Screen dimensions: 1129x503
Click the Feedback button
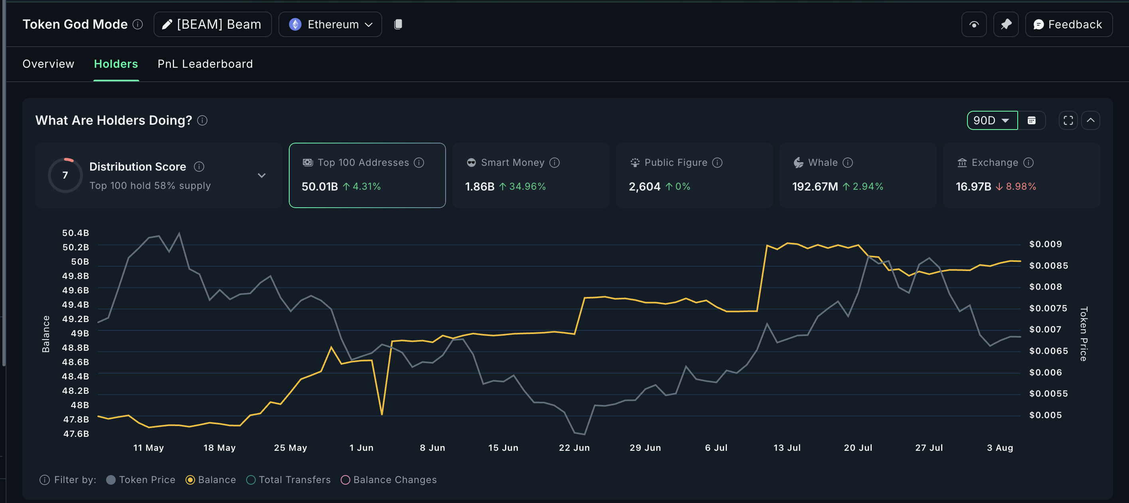(1068, 24)
